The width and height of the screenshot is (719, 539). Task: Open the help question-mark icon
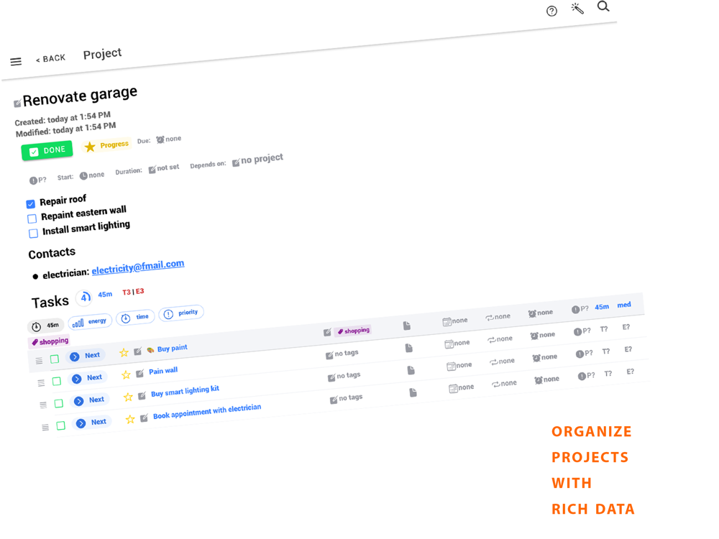pos(551,11)
